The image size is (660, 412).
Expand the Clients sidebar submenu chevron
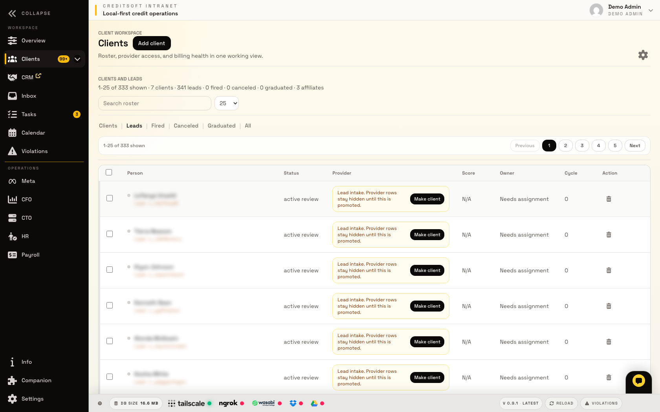click(77, 59)
